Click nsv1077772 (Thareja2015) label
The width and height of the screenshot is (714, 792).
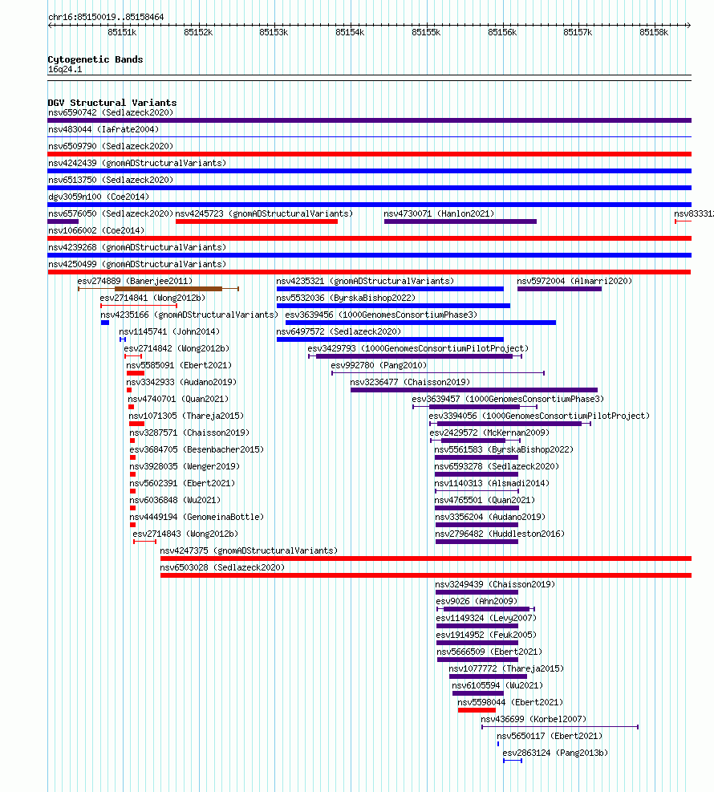click(x=506, y=668)
